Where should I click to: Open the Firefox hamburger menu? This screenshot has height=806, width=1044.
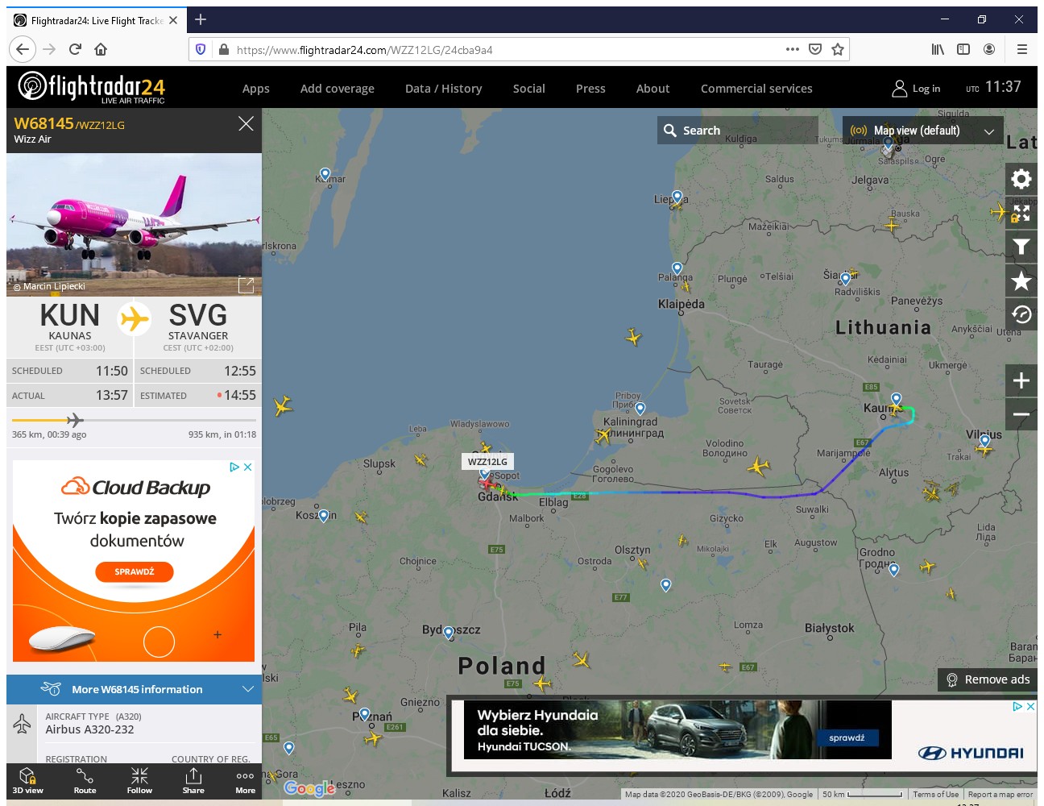(1022, 49)
